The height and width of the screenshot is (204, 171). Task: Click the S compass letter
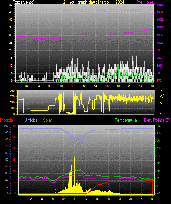(x=161, y=103)
